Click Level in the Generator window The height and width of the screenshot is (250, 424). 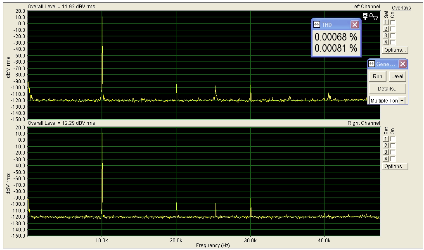397,76
